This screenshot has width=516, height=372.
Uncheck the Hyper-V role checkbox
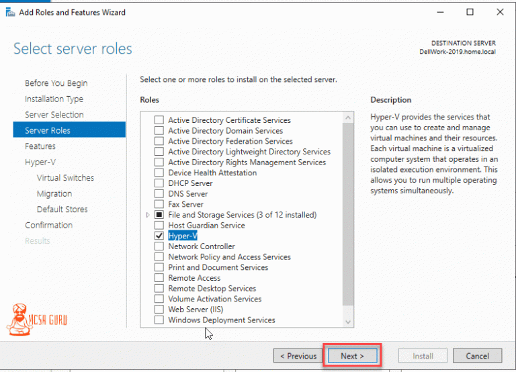159,236
